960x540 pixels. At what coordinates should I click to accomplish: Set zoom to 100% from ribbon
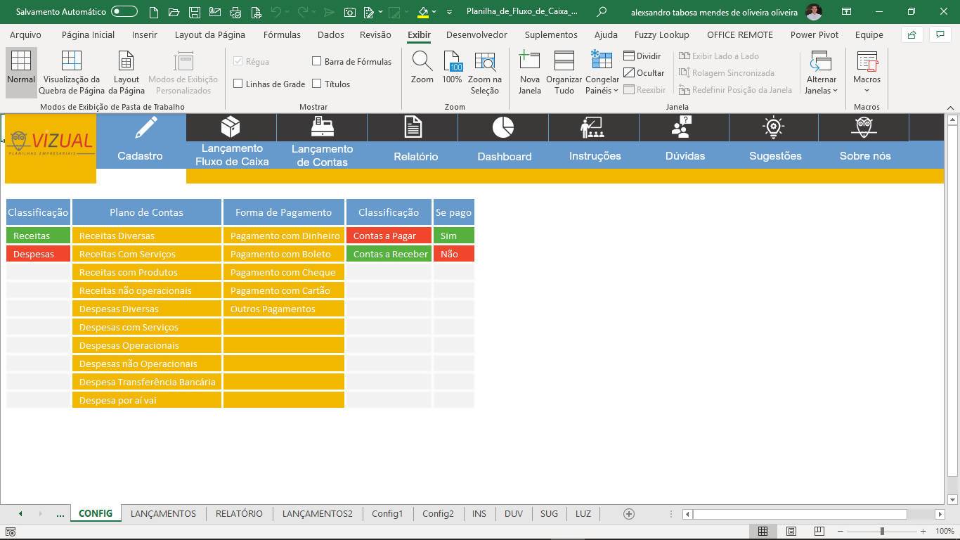click(452, 67)
